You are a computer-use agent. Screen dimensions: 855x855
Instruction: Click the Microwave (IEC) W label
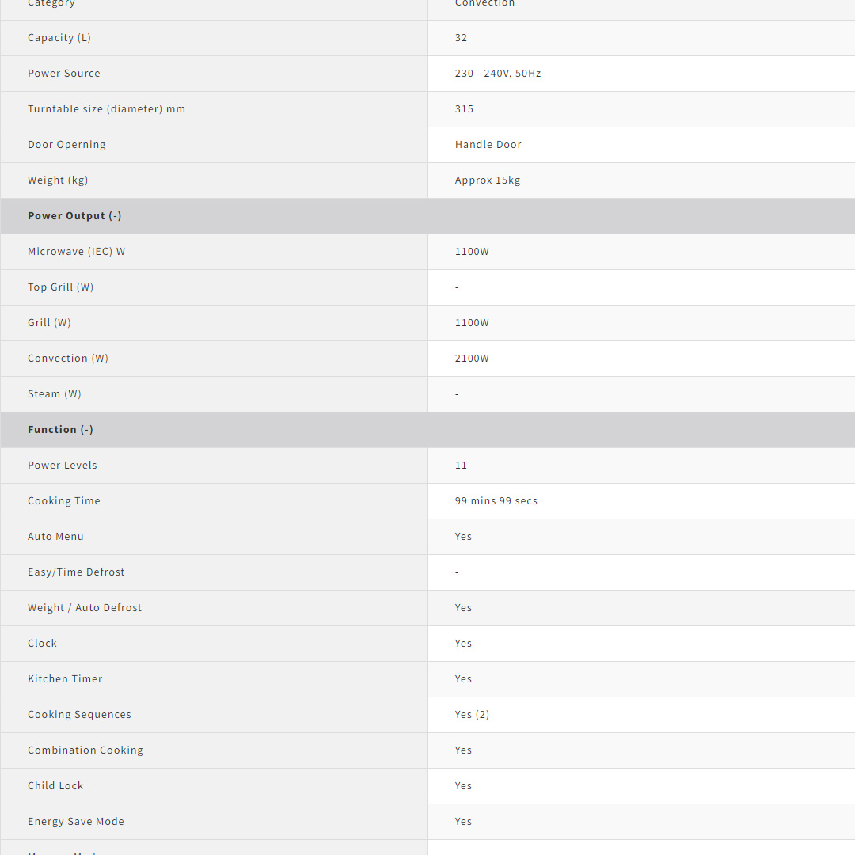click(x=76, y=252)
